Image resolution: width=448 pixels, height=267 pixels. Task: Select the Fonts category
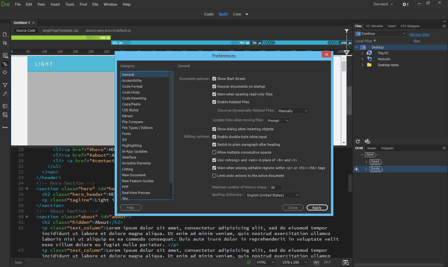(126, 134)
